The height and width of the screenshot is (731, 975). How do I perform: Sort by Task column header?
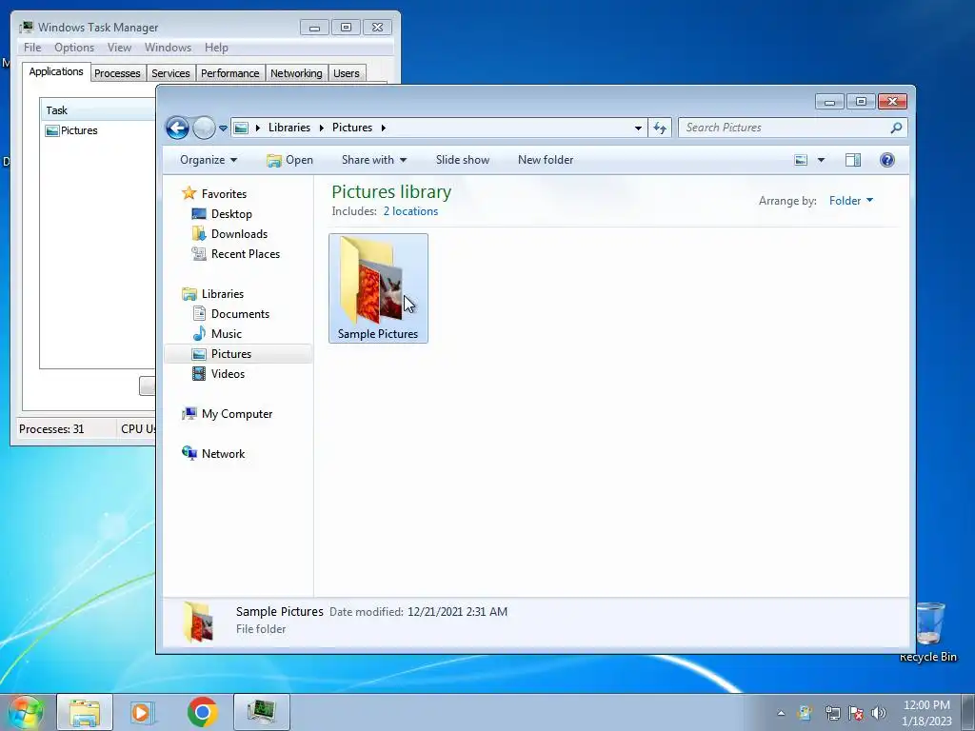98,110
